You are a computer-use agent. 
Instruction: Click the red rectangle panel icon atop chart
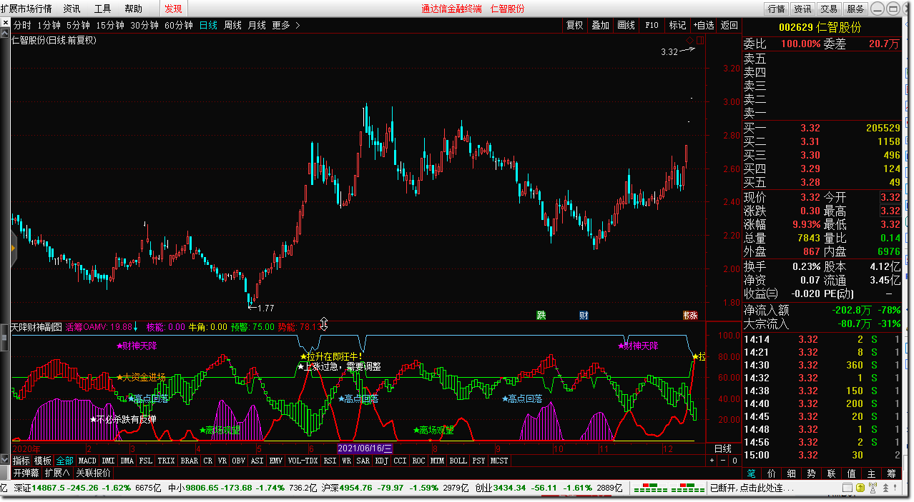700,40
